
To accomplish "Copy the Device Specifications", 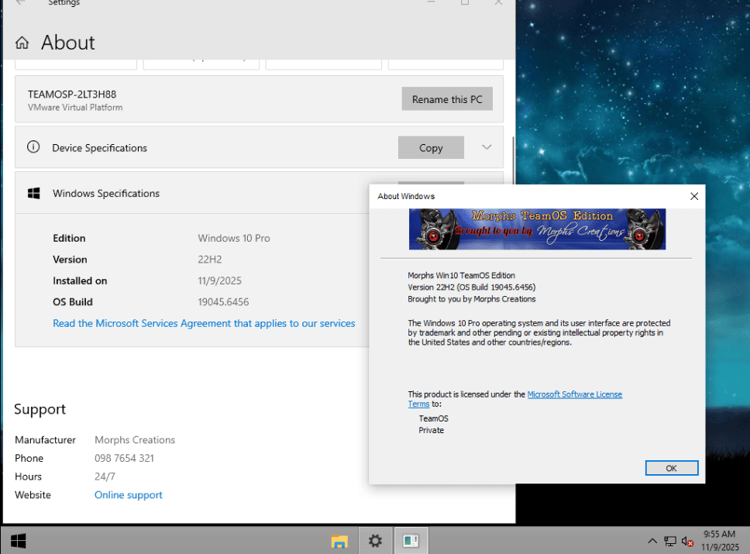I will [431, 148].
